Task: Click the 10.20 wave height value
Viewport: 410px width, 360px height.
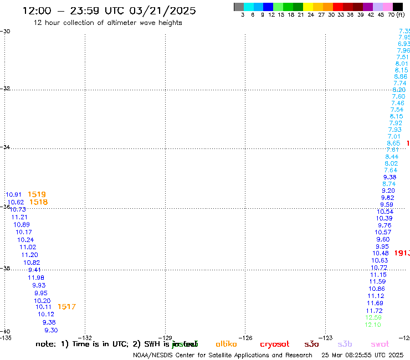Action: point(42,301)
